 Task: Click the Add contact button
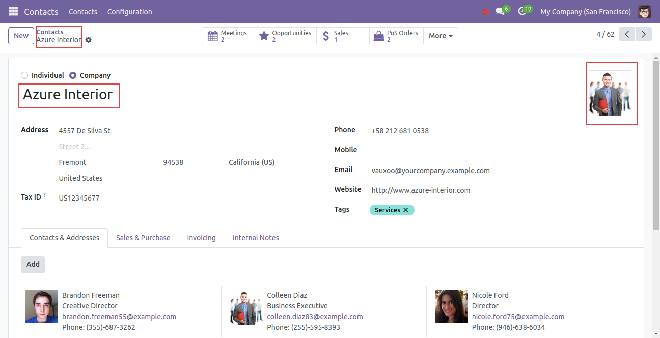coord(33,264)
